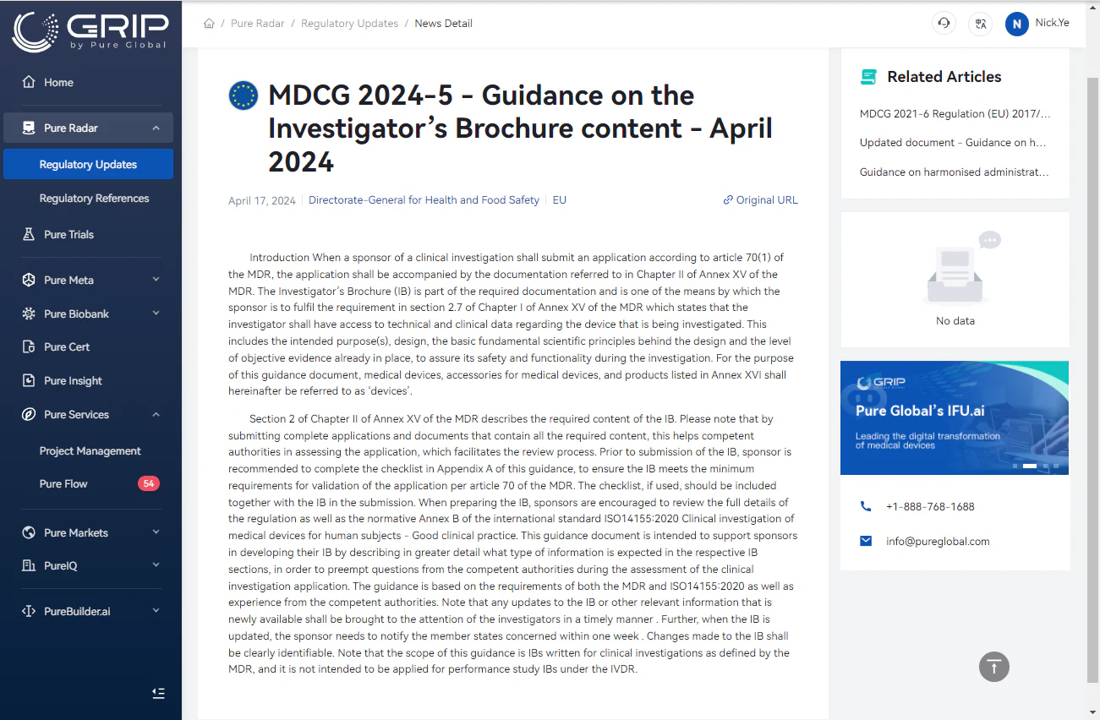1100x720 pixels.
Task: Click the PureBuilder.ai code icon
Action: 29,611
